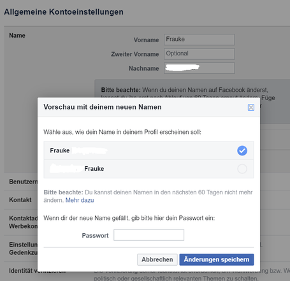Click the Name section label
This screenshot has height=281, width=290.
pyautogui.click(x=17, y=36)
